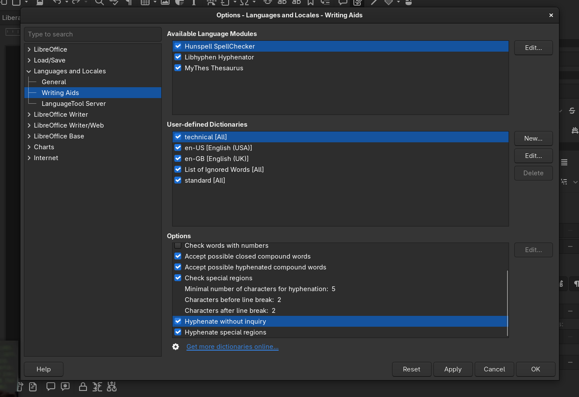Image resolution: width=579 pixels, height=397 pixels.
Task: Click the justified alignment icon in sidebar
Action: pos(564,162)
